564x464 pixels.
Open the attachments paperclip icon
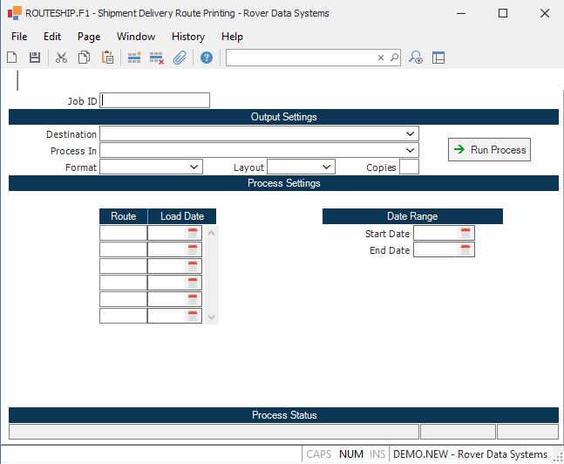(x=180, y=58)
